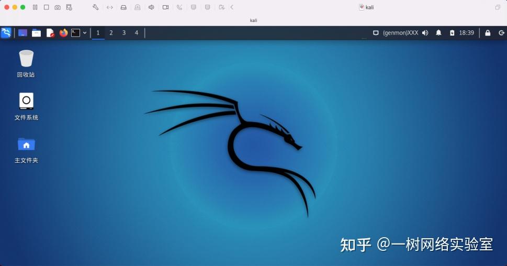Open the Kali applications menu dragon icon
This screenshot has height=266, width=507.
(6, 32)
